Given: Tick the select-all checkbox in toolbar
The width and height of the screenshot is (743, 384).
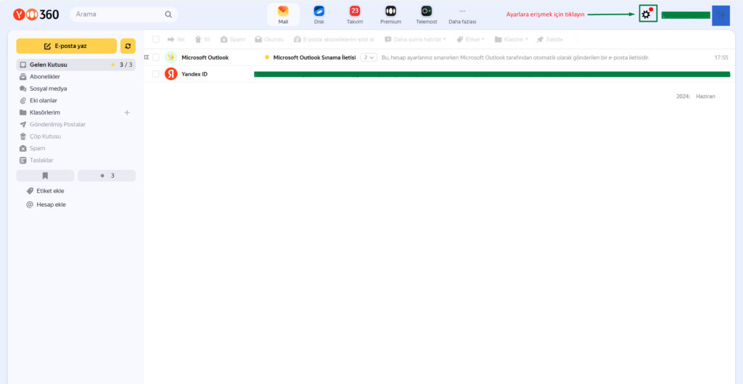Looking at the screenshot, I should (155, 39).
